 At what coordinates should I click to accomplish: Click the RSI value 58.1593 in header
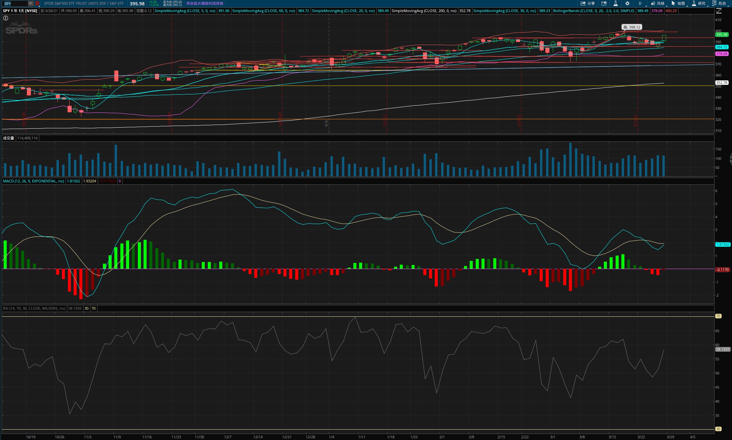coord(75,308)
